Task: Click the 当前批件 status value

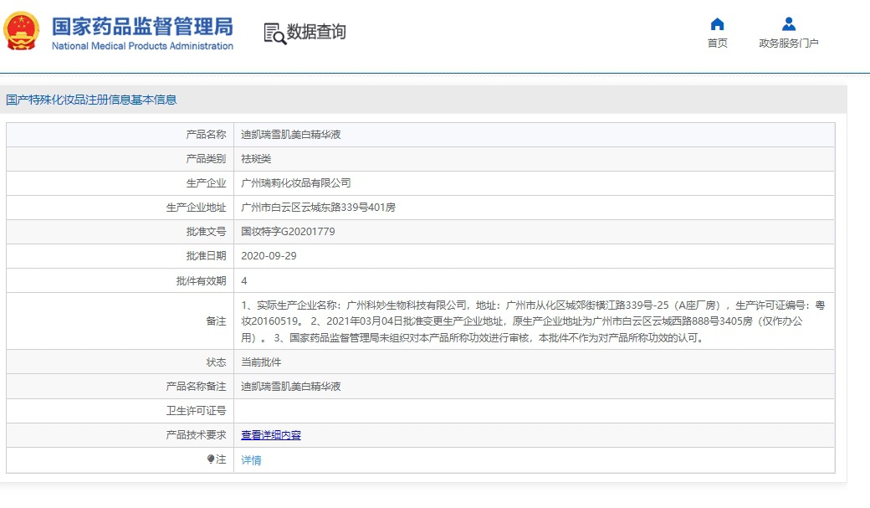Action: [261, 362]
